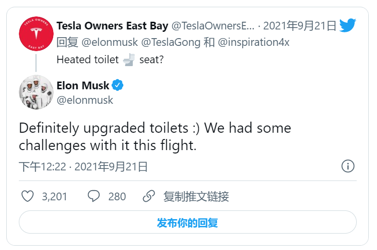
Task: Open the tweet info circle icon
Action: click(348, 166)
